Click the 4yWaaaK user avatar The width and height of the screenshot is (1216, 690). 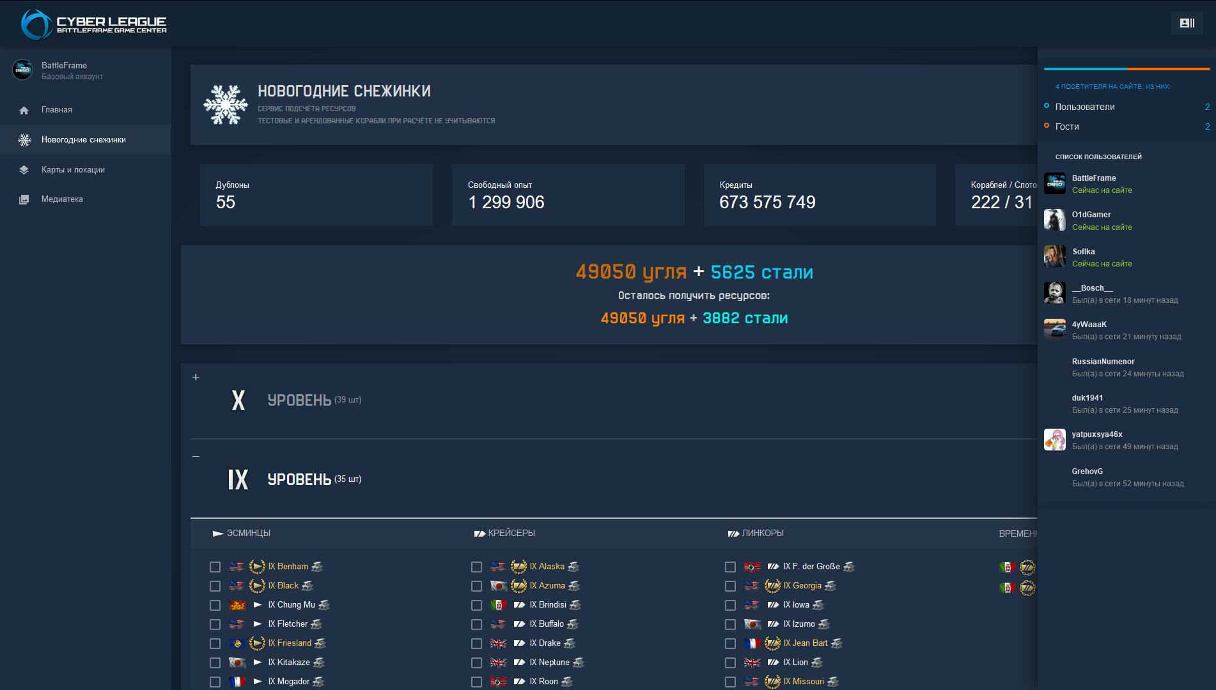tap(1054, 330)
